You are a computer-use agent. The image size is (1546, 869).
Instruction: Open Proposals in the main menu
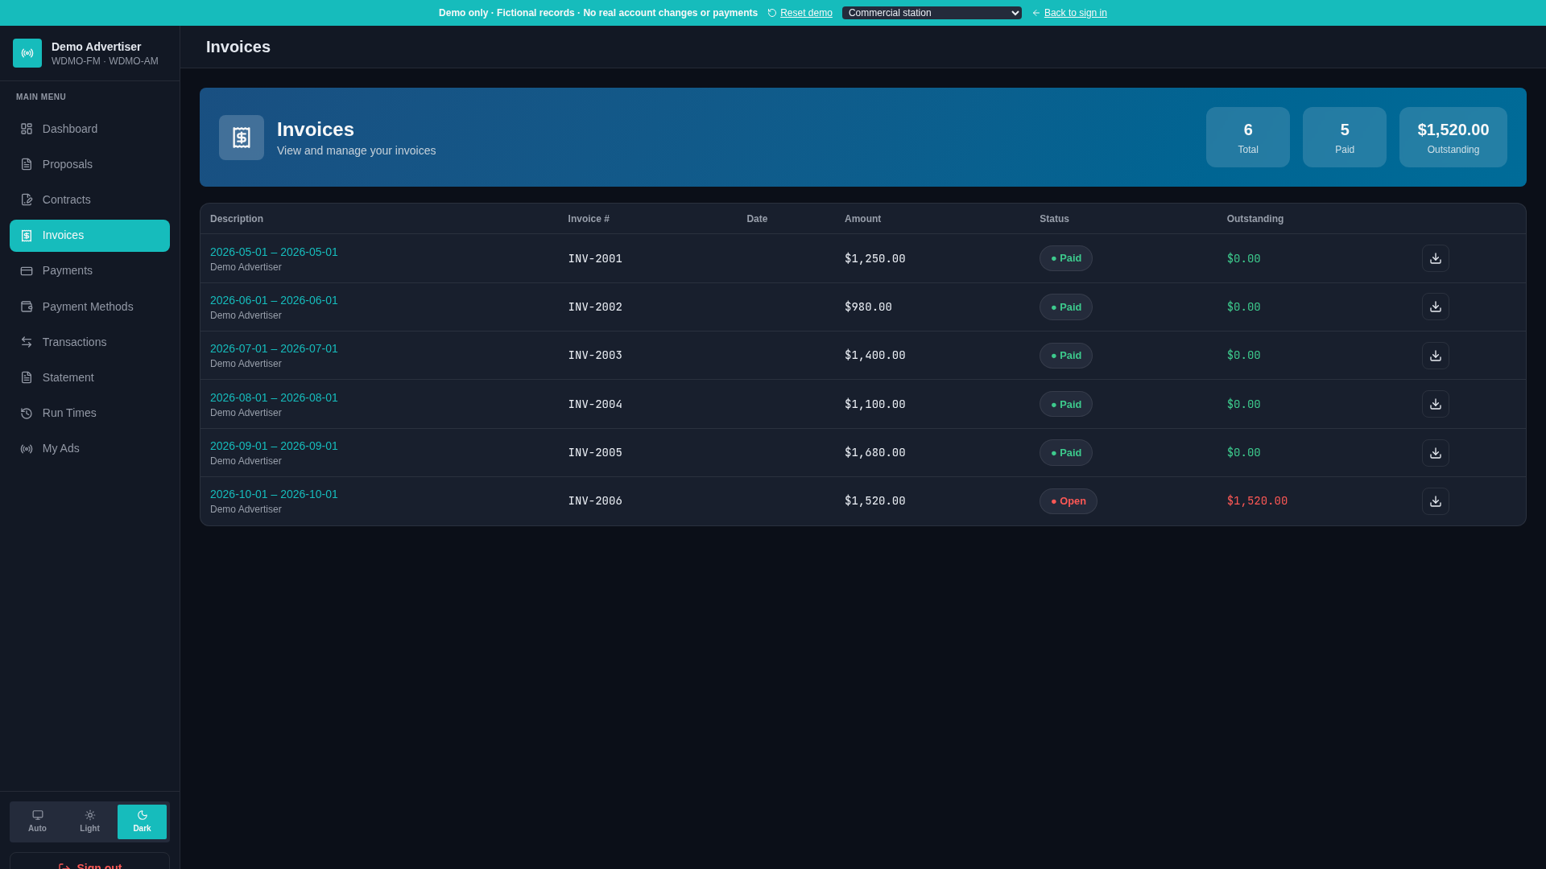89,164
